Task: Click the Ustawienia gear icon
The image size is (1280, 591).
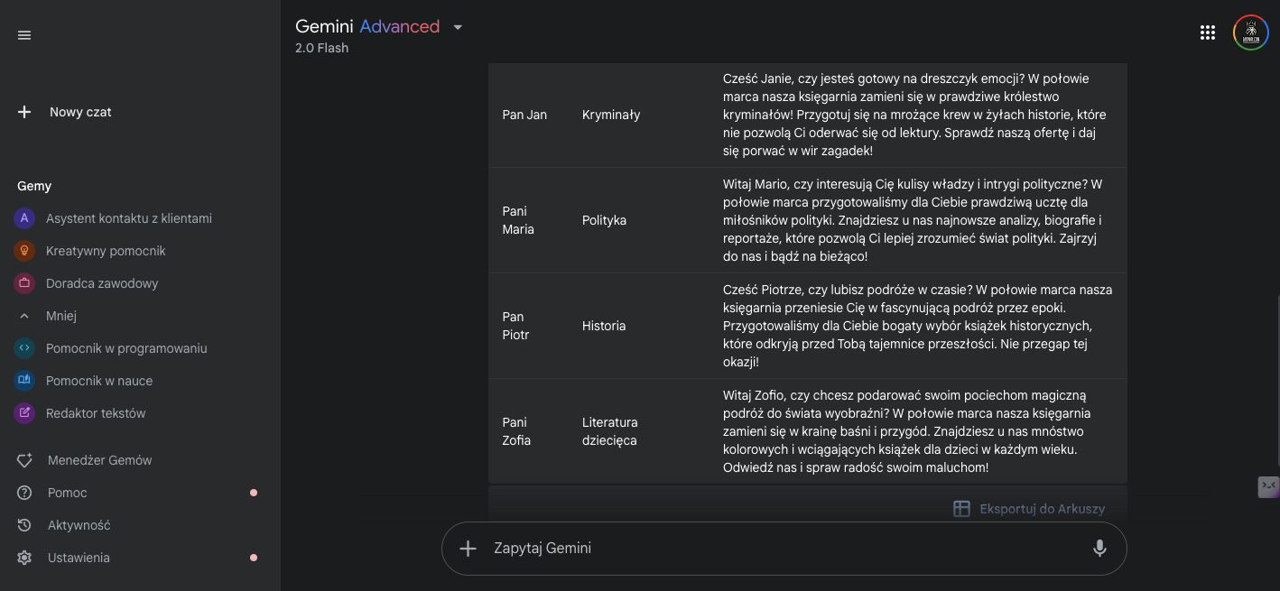Action: [24, 558]
